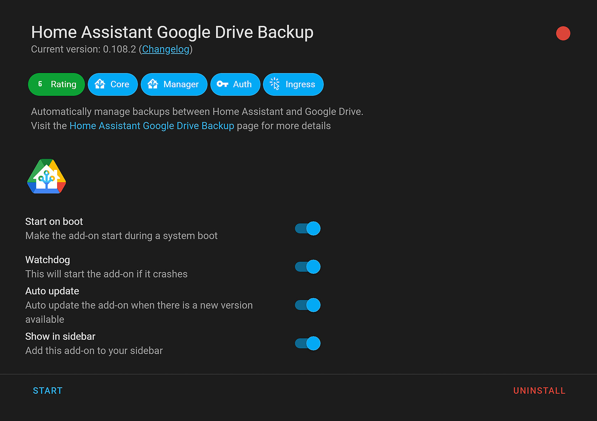The image size is (597, 421).
Task: Switch off Show in sidebar
Action: coord(308,343)
